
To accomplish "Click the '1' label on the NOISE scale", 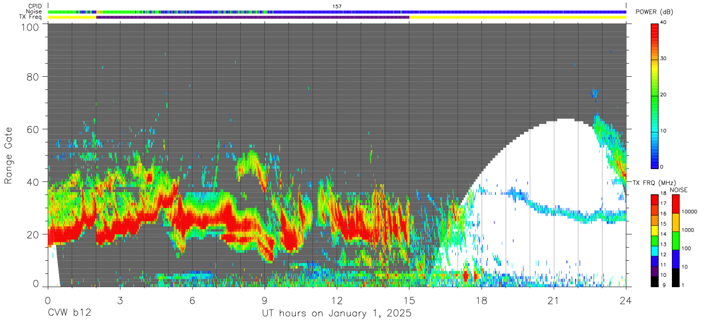I will (x=682, y=285).
